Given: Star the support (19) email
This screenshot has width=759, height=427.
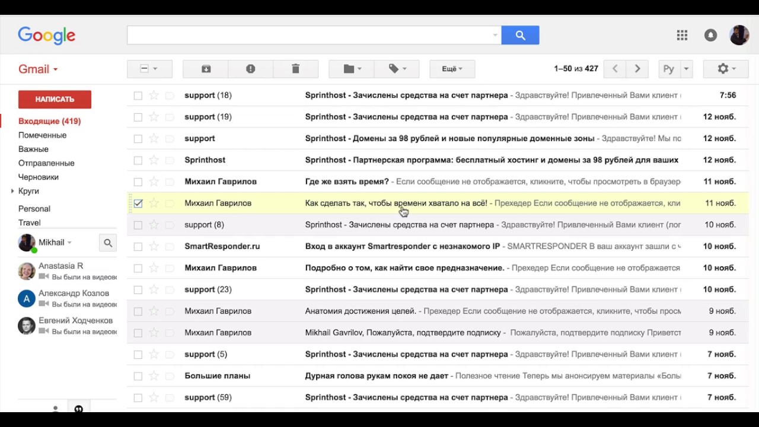Looking at the screenshot, I should pyautogui.click(x=154, y=117).
